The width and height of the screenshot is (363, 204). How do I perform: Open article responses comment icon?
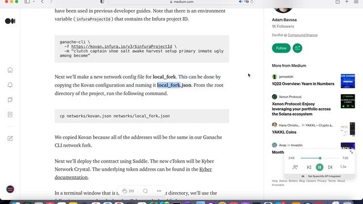click(x=145, y=191)
